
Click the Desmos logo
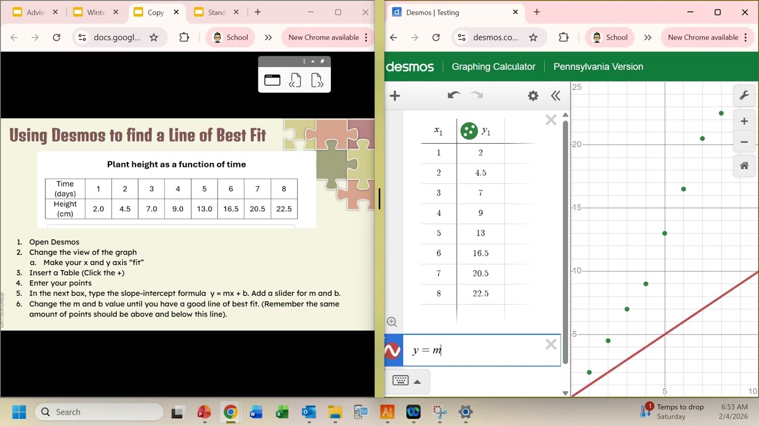tap(410, 67)
